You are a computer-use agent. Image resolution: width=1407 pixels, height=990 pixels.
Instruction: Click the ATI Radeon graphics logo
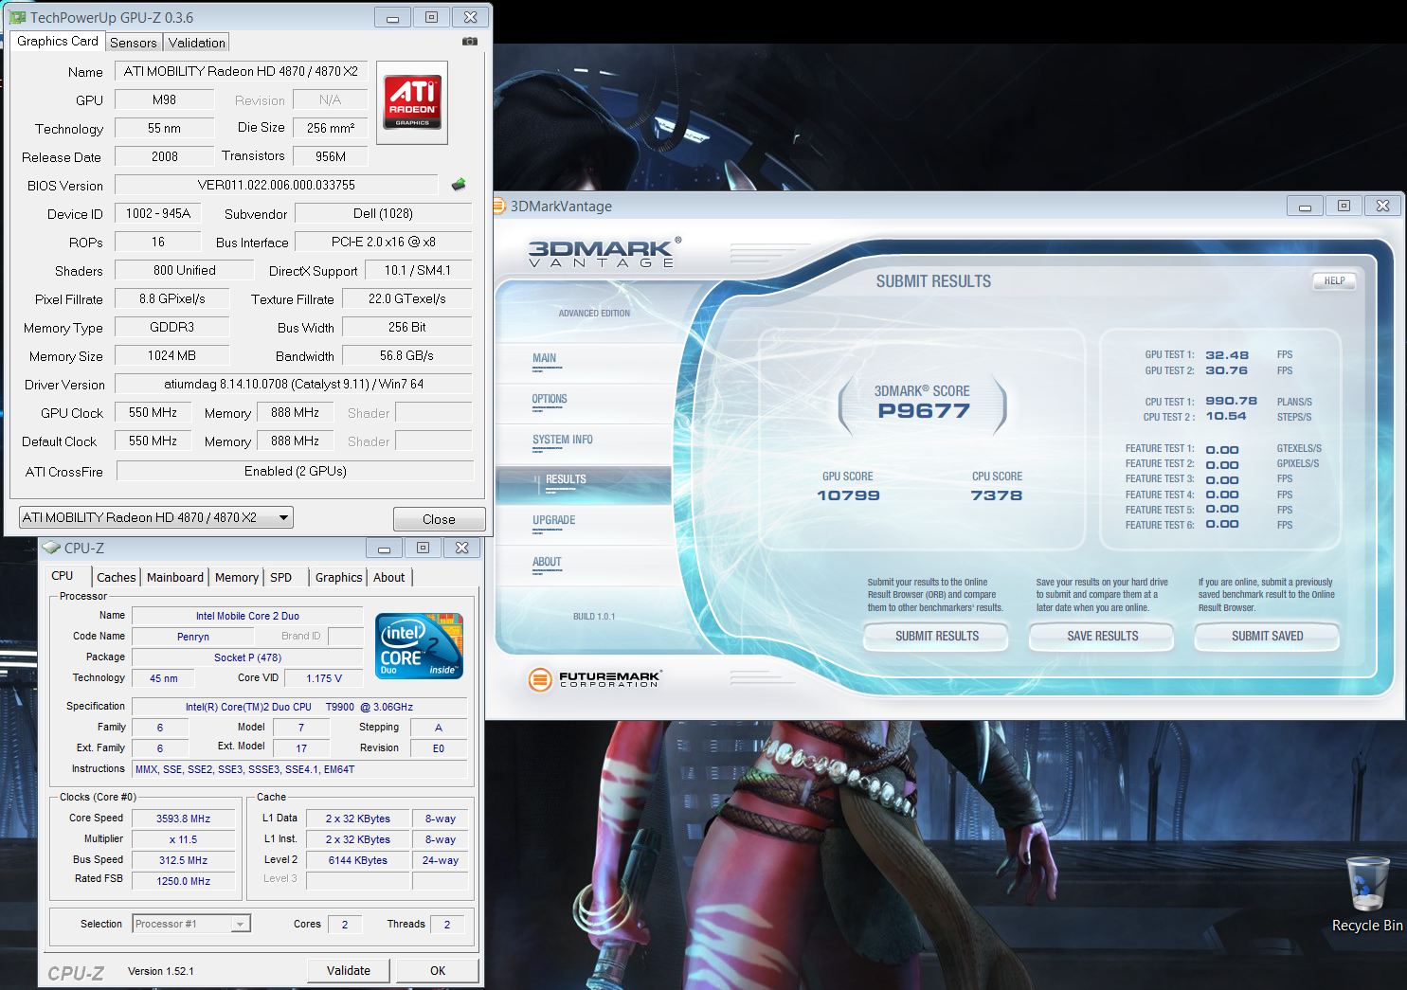[412, 102]
